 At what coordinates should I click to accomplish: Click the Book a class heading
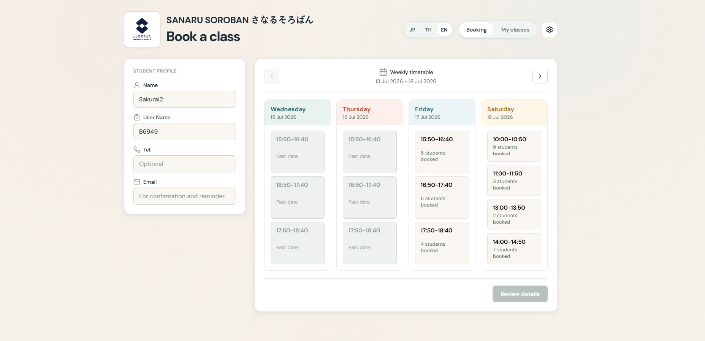[203, 36]
